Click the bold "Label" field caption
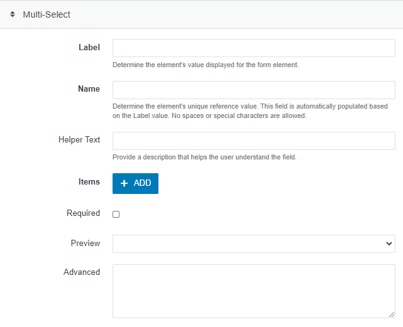 [89, 48]
